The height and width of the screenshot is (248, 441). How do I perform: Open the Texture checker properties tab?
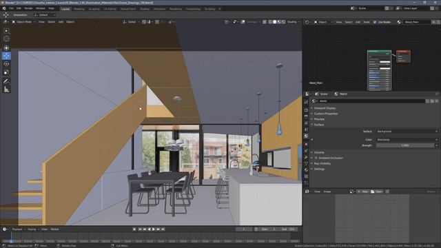[x=306, y=176]
